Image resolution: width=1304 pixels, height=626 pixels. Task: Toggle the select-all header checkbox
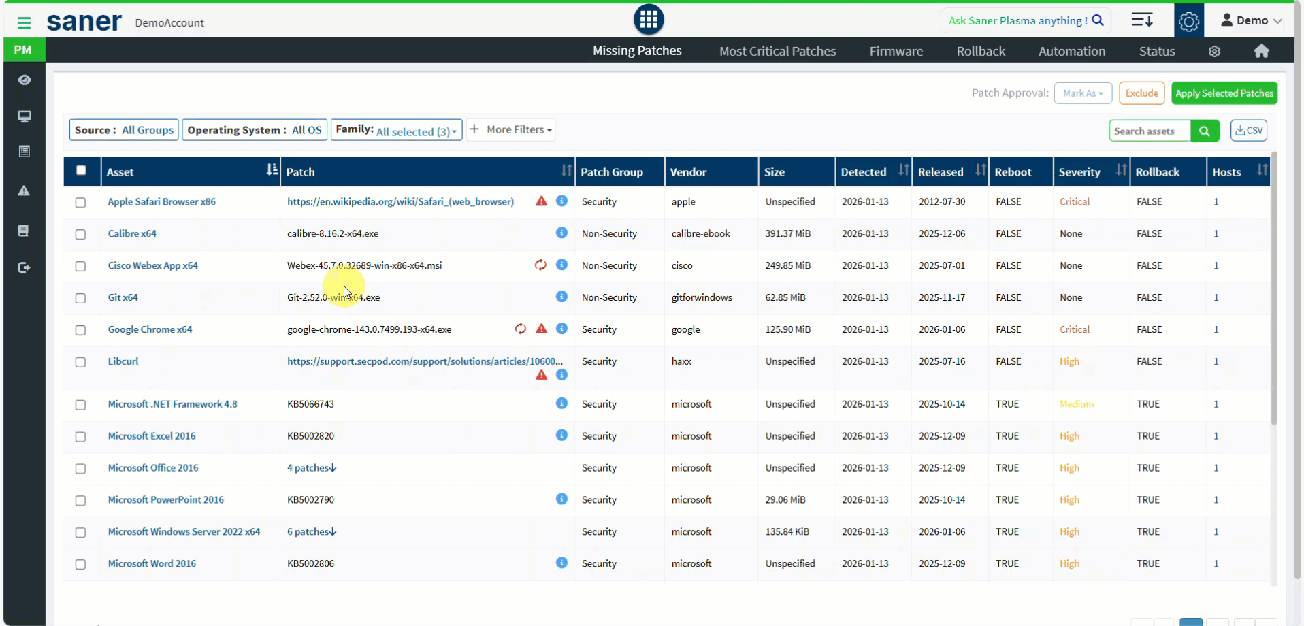(81, 171)
